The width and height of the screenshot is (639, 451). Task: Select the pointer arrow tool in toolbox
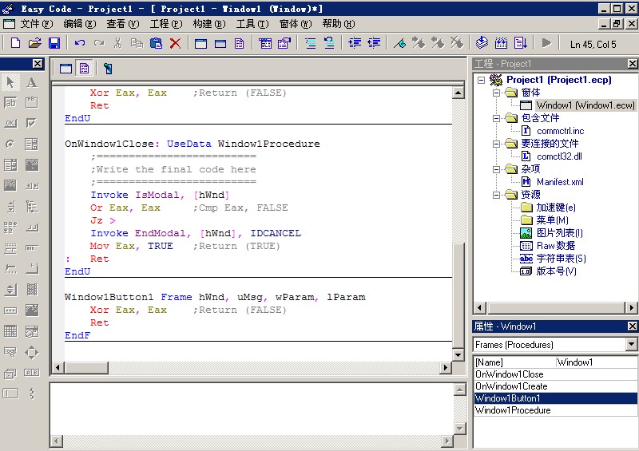(10, 82)
